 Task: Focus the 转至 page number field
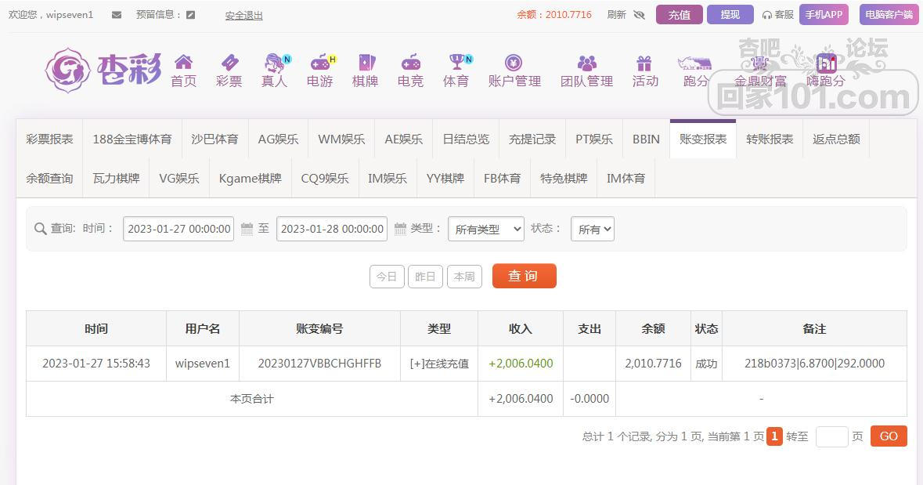click(831, 436)
